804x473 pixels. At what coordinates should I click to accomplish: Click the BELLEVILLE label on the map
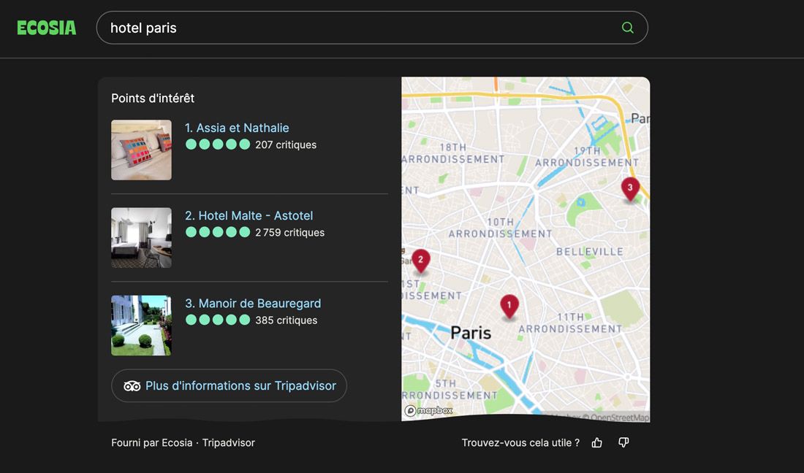point(590,252)
